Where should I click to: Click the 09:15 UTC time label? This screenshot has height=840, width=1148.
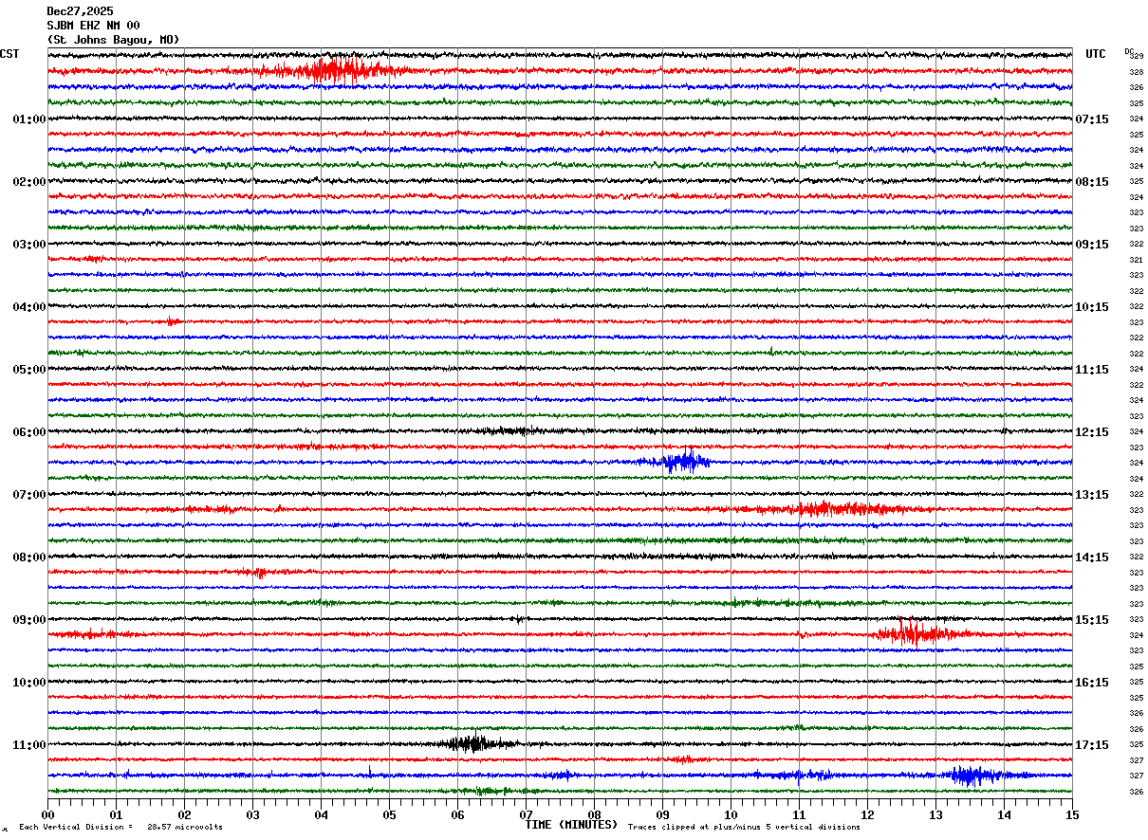1092,245
